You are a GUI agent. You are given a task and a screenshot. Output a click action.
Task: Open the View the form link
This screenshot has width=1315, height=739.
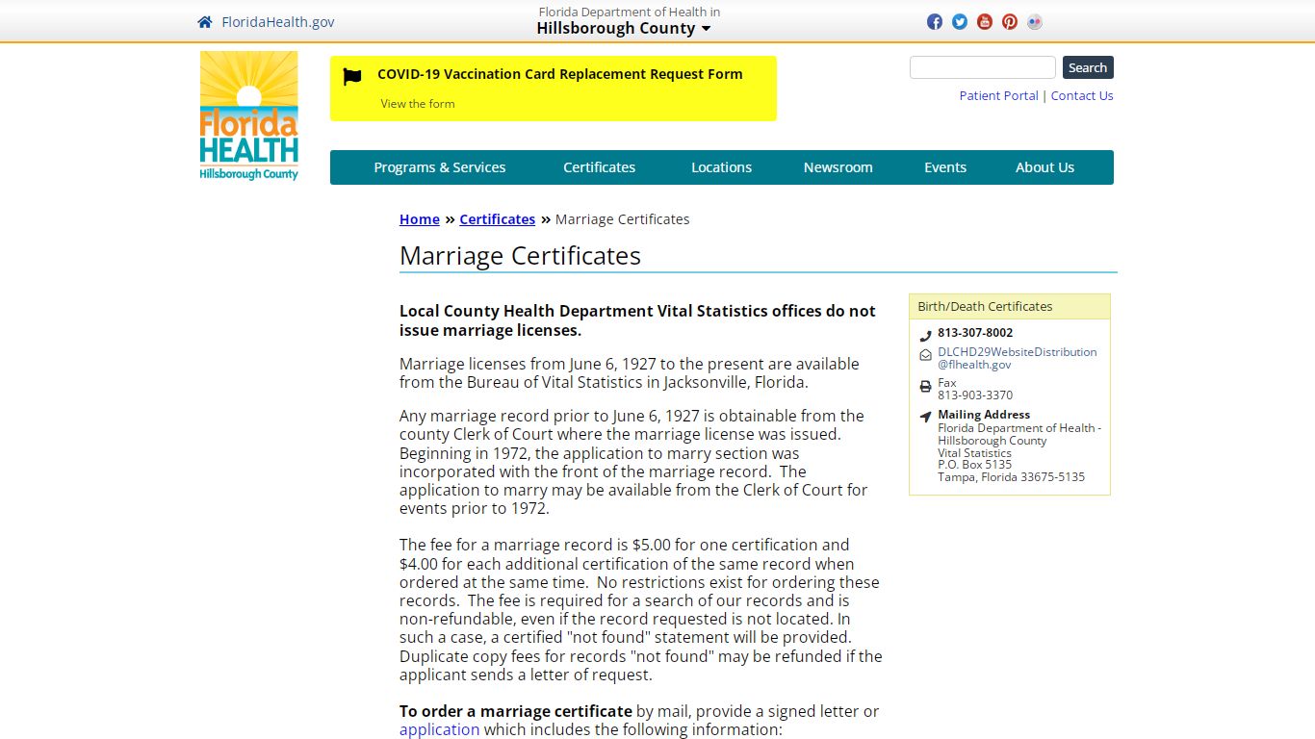[x=418, y=104]
